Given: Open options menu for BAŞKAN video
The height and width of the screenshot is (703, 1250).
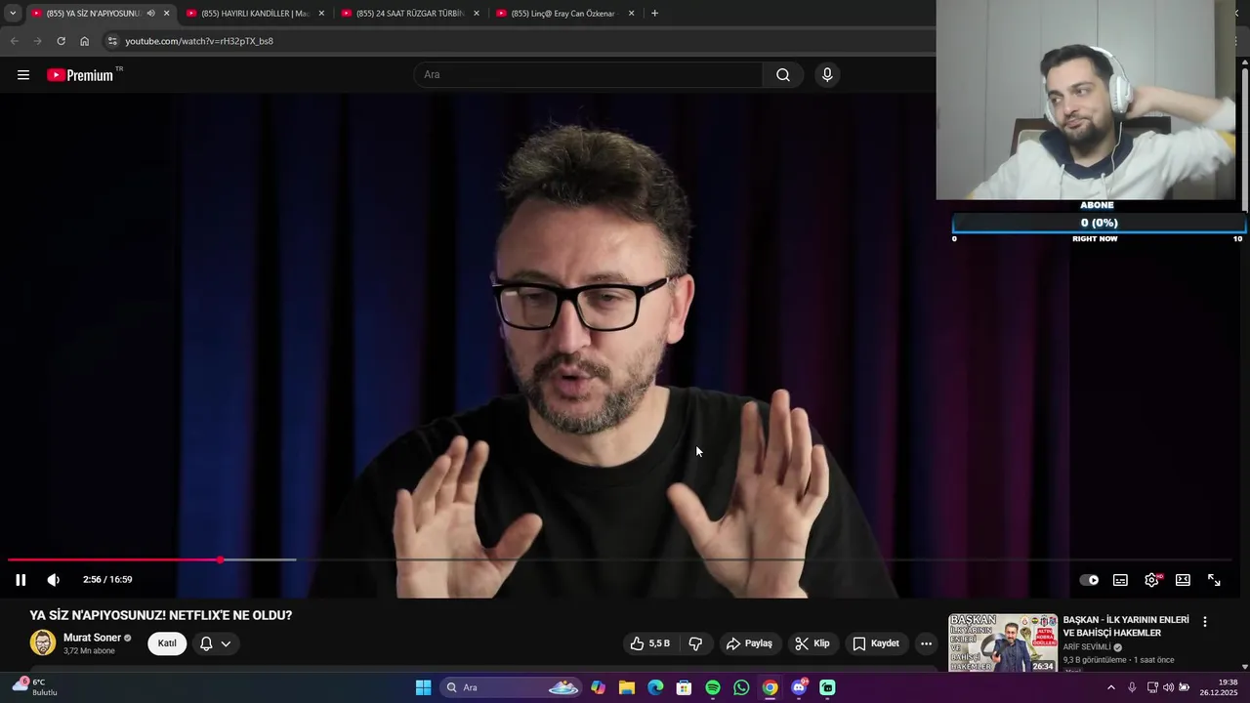Looking at the screenshot, I should pyautogui.click(x=1204, y=622).
